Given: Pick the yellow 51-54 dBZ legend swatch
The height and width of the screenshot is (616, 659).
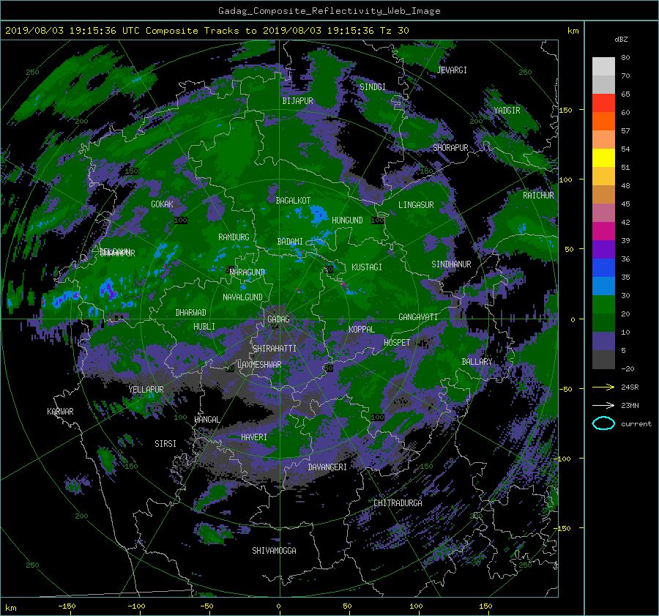Looking at the screenshot, I should pos(603,157).
